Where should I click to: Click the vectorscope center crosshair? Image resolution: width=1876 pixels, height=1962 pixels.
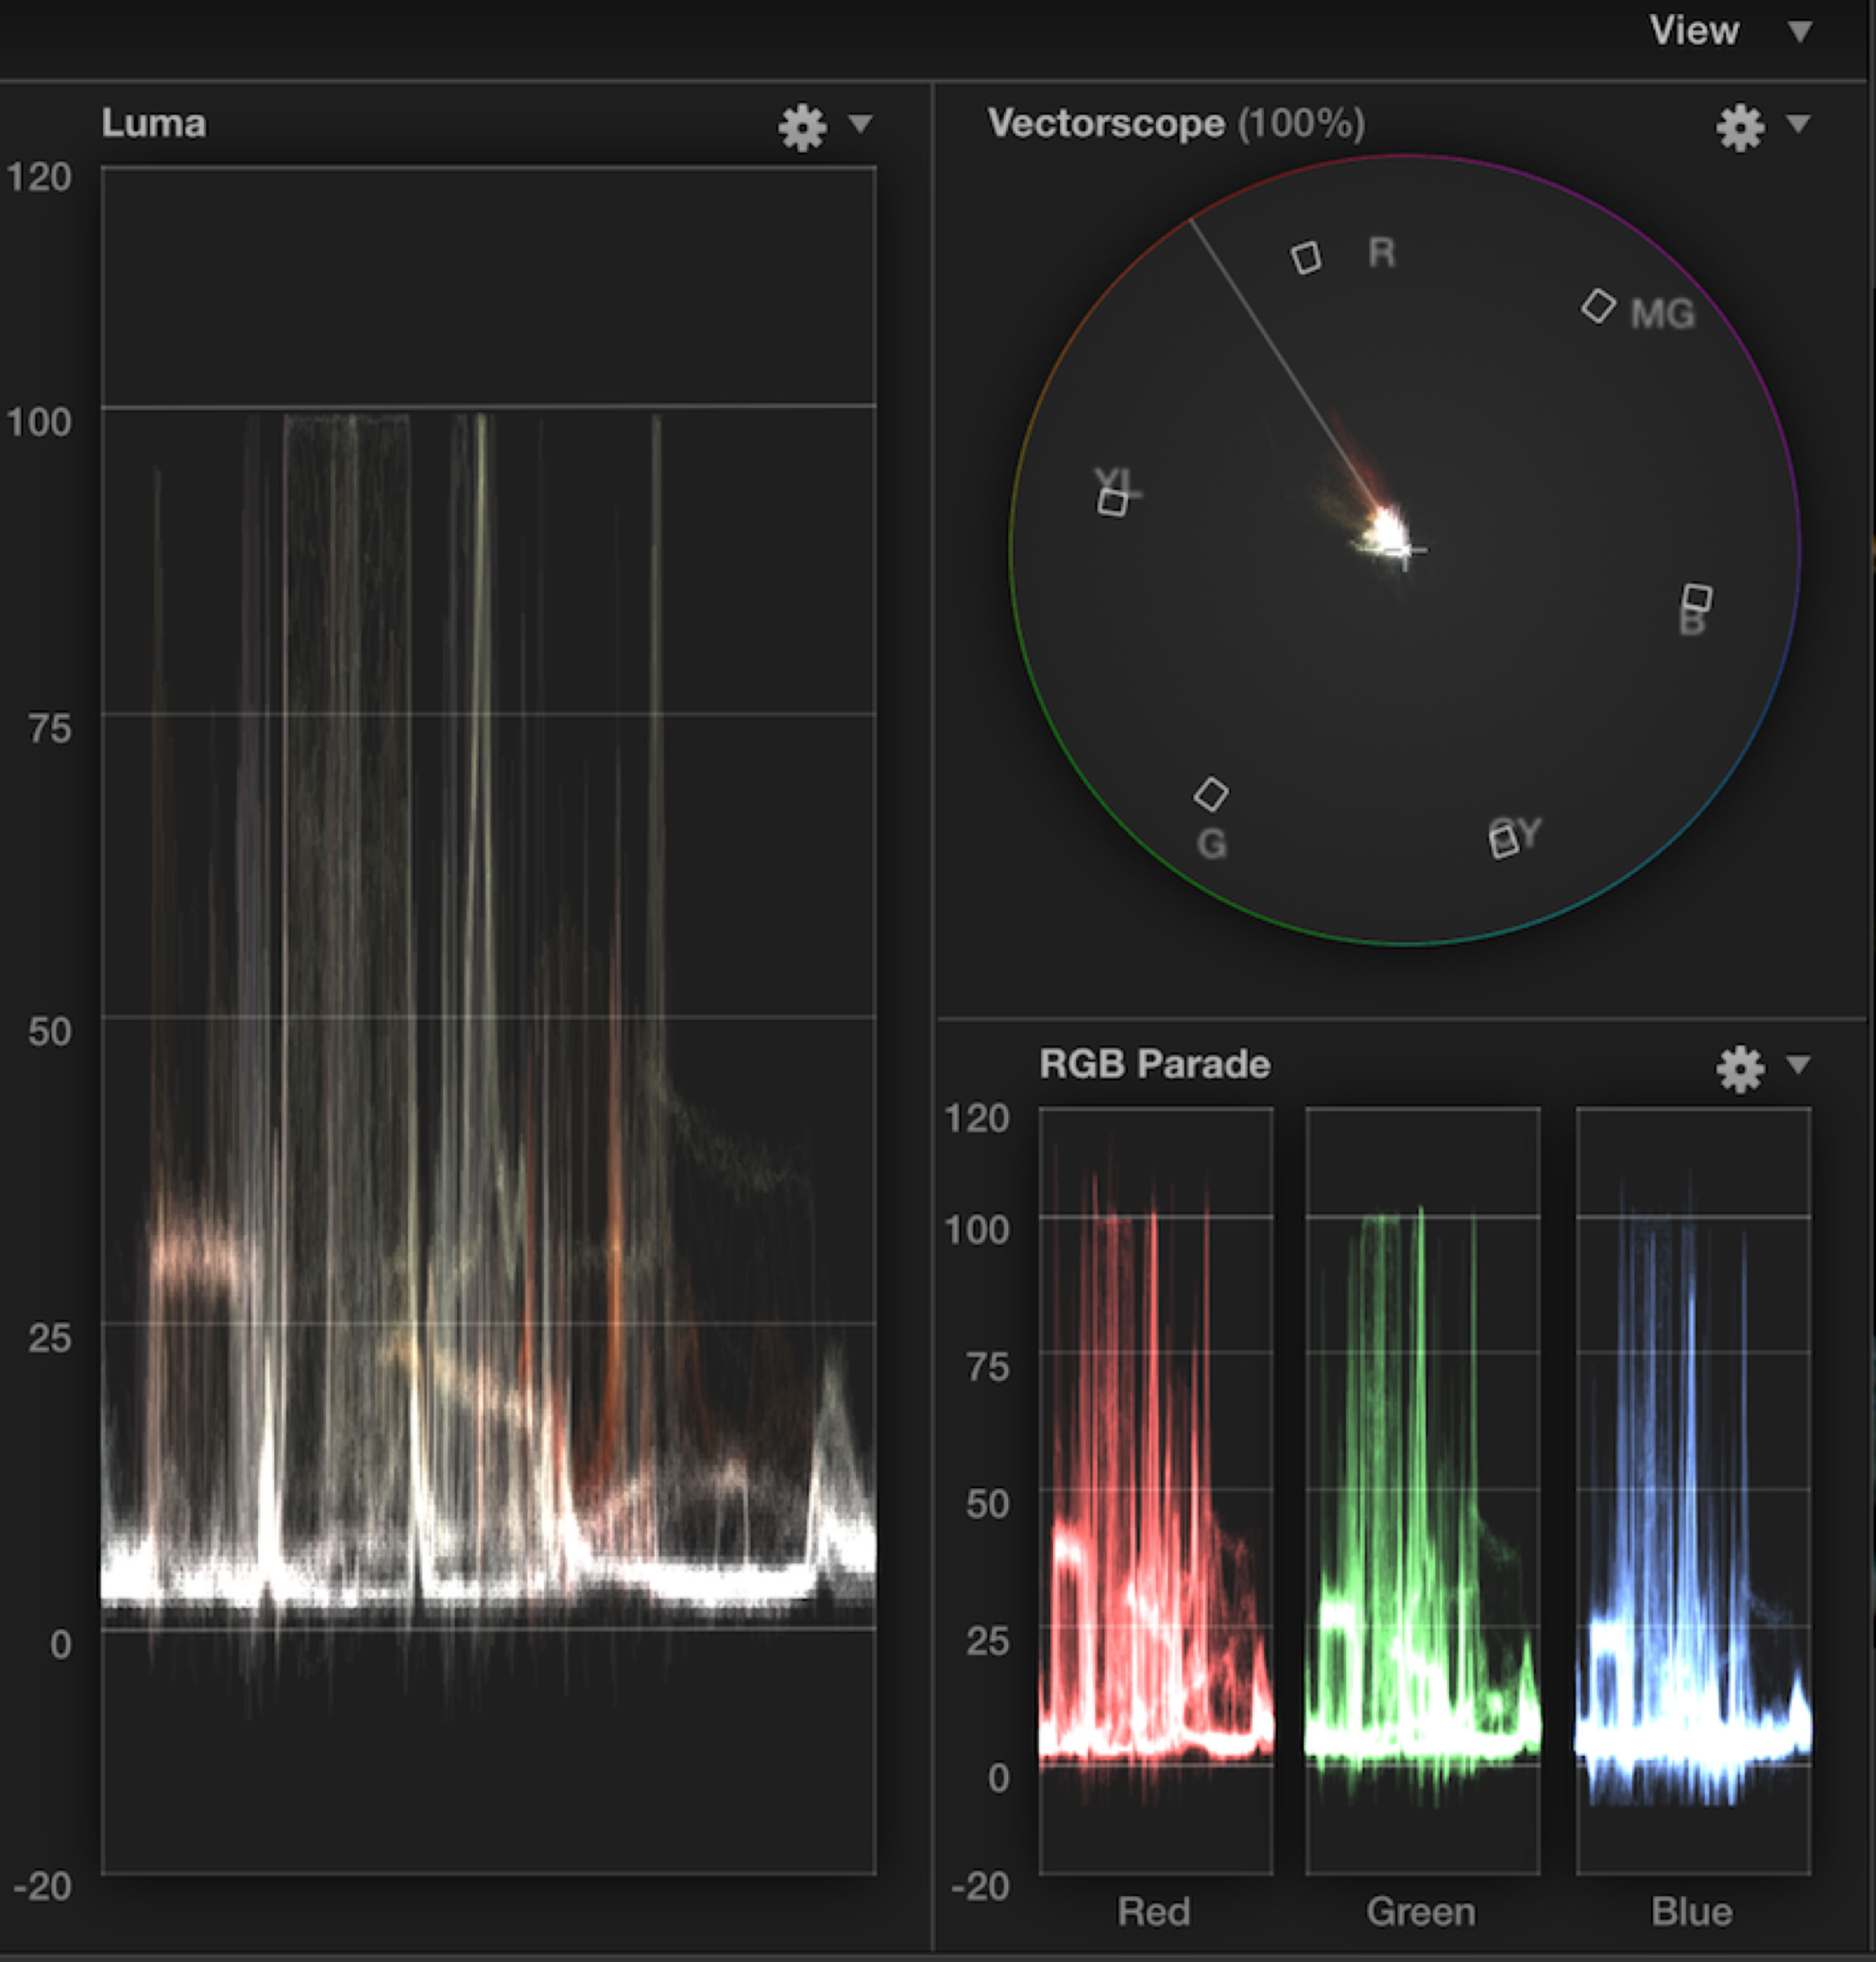coord(1405,550)
